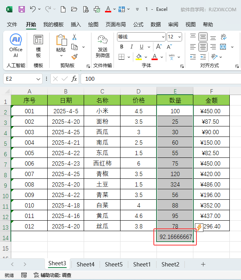Click the Paste clipboard icon
This screenshot has height=280, width=241.
pos(61,40)
